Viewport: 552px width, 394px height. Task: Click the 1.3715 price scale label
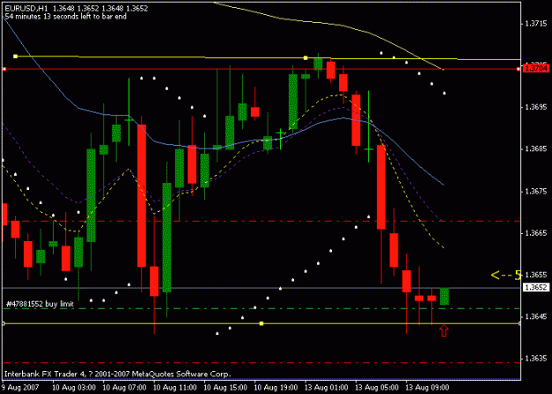point(536,24)
